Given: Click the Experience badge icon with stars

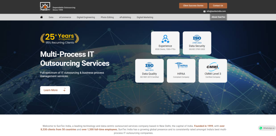Looking at the screenshot, I should pyautogui.click(x=165, y=39).
